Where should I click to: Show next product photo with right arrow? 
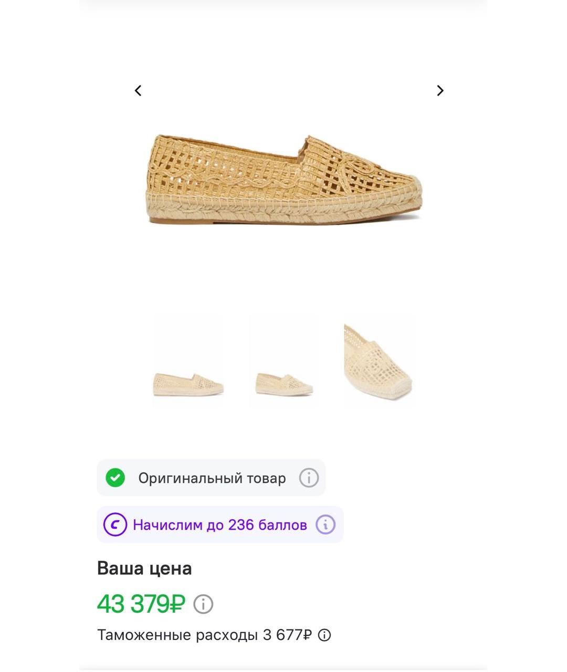[440, 91]
